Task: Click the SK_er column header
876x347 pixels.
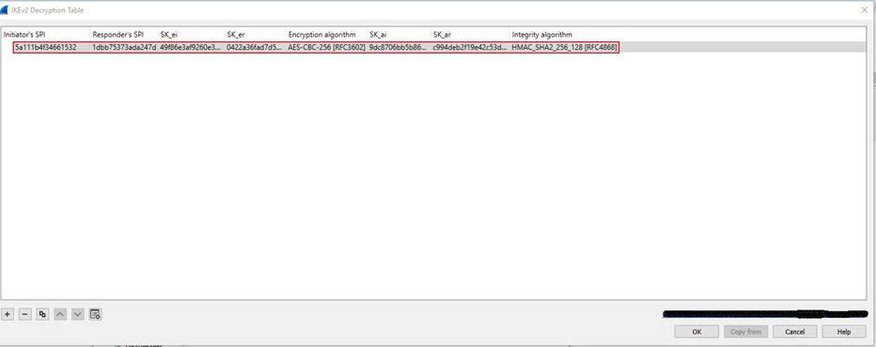Action: (x=255, y=35)
